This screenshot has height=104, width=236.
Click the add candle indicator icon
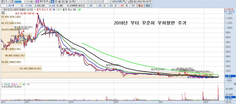point(124,2)
